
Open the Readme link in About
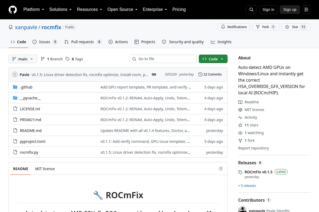[x=249, y=102]
